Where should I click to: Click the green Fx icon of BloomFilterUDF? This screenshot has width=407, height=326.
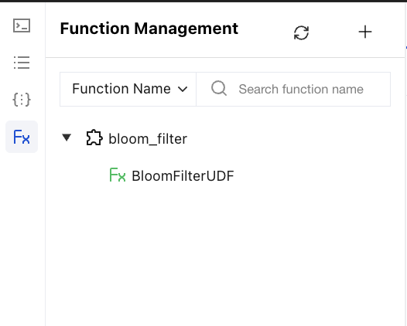tap(118, 175)
